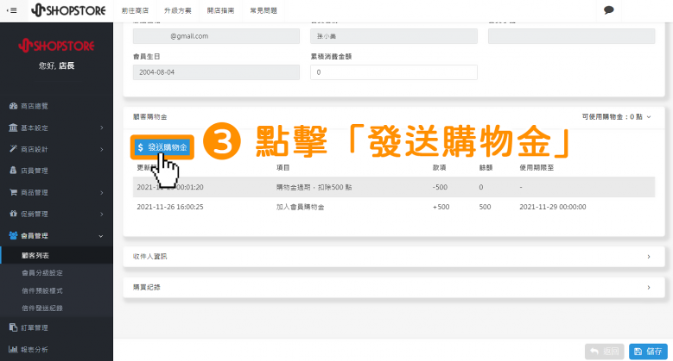This screenshot has height=361, width=673.
Task: Click the 顧客購物金 section title
Action: [x=149, y=117]
